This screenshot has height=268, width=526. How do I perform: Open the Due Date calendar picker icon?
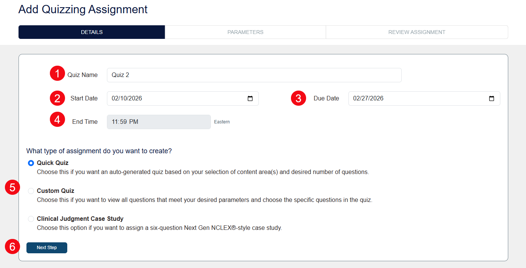click(491, 98)
